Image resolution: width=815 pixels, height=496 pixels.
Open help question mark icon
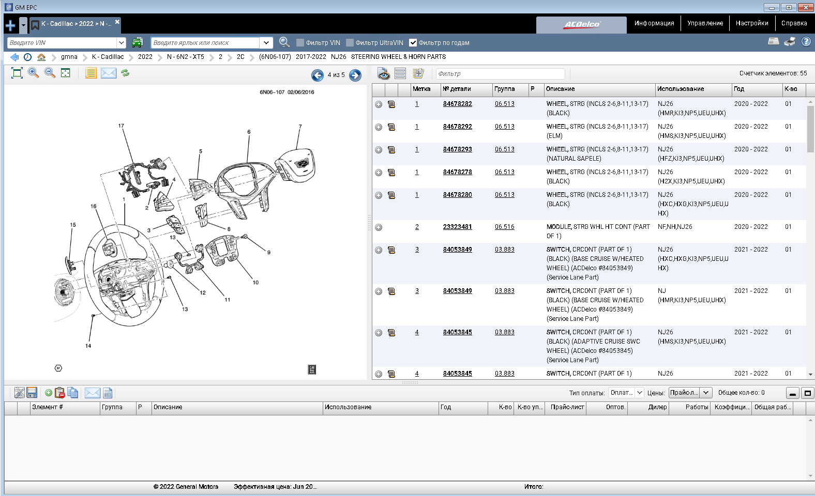click(x=806, y=42)
